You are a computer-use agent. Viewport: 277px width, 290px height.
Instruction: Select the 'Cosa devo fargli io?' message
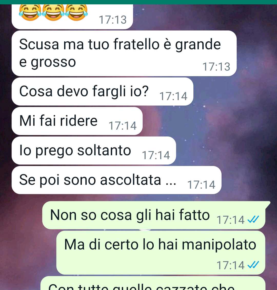pos(102,92)
